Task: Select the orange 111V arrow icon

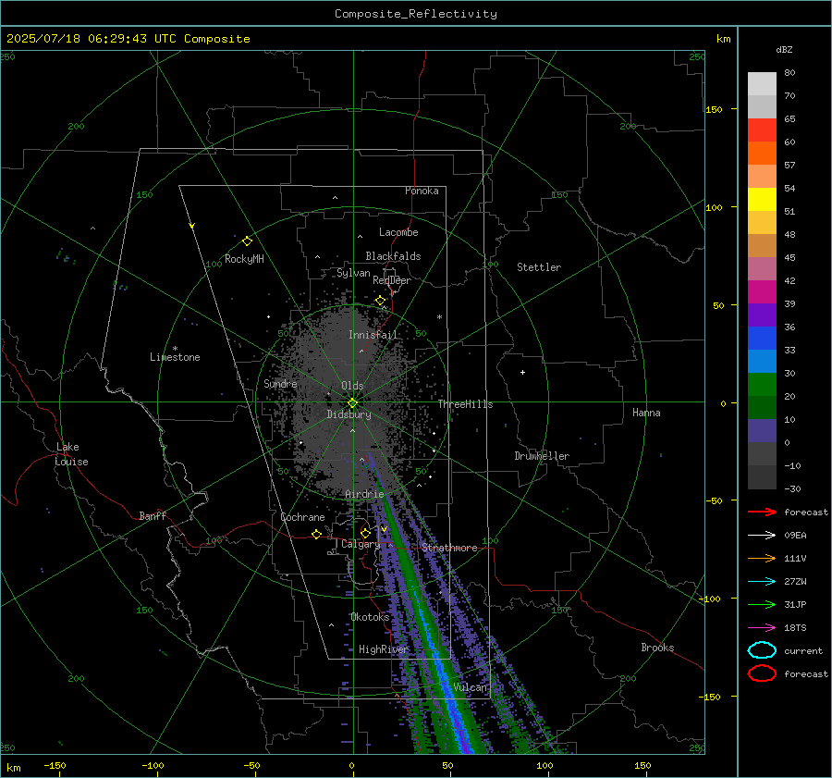Action: [762, 558]
